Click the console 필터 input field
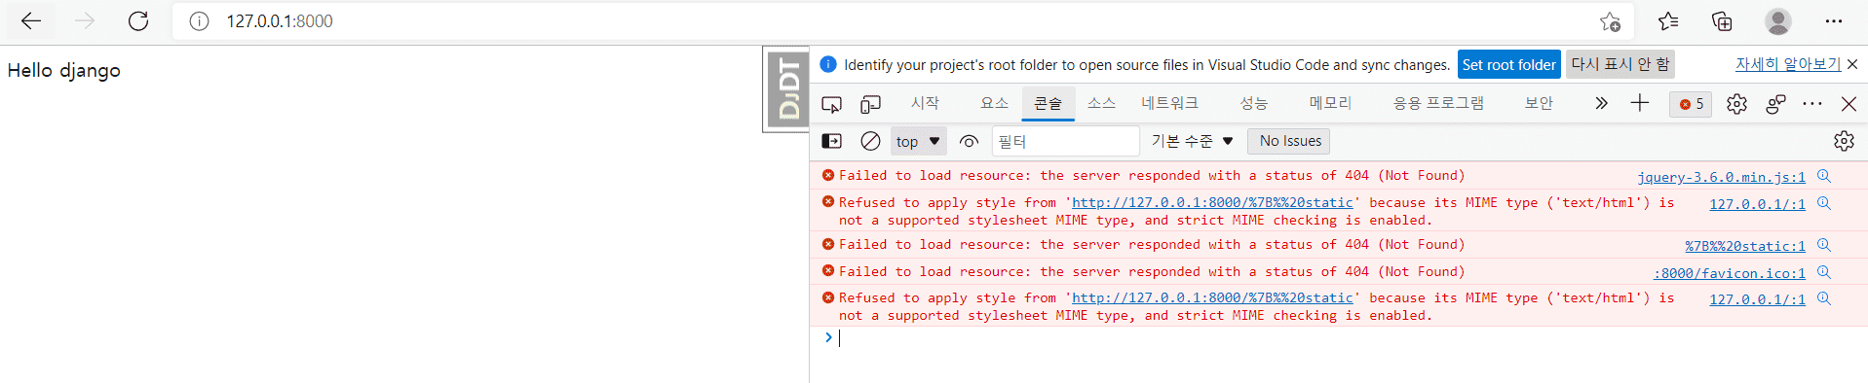The height and width of the screenshot is (383, 1868). (x=1065, y=141)
